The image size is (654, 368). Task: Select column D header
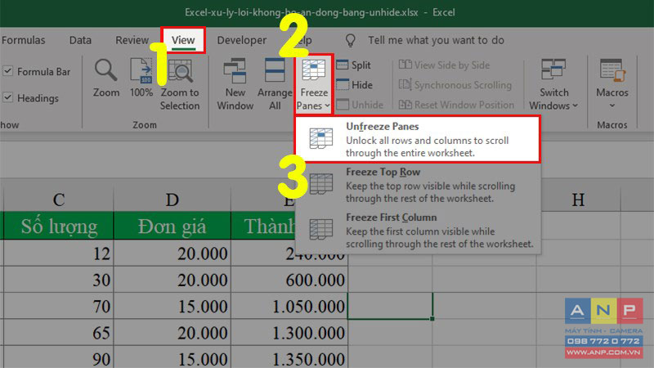pyautogui.click(x=172, y=200)
